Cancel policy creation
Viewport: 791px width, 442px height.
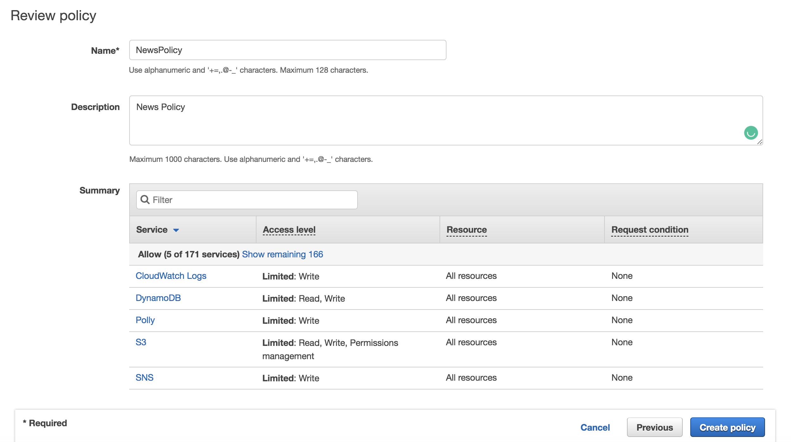[x=595, y=427]
